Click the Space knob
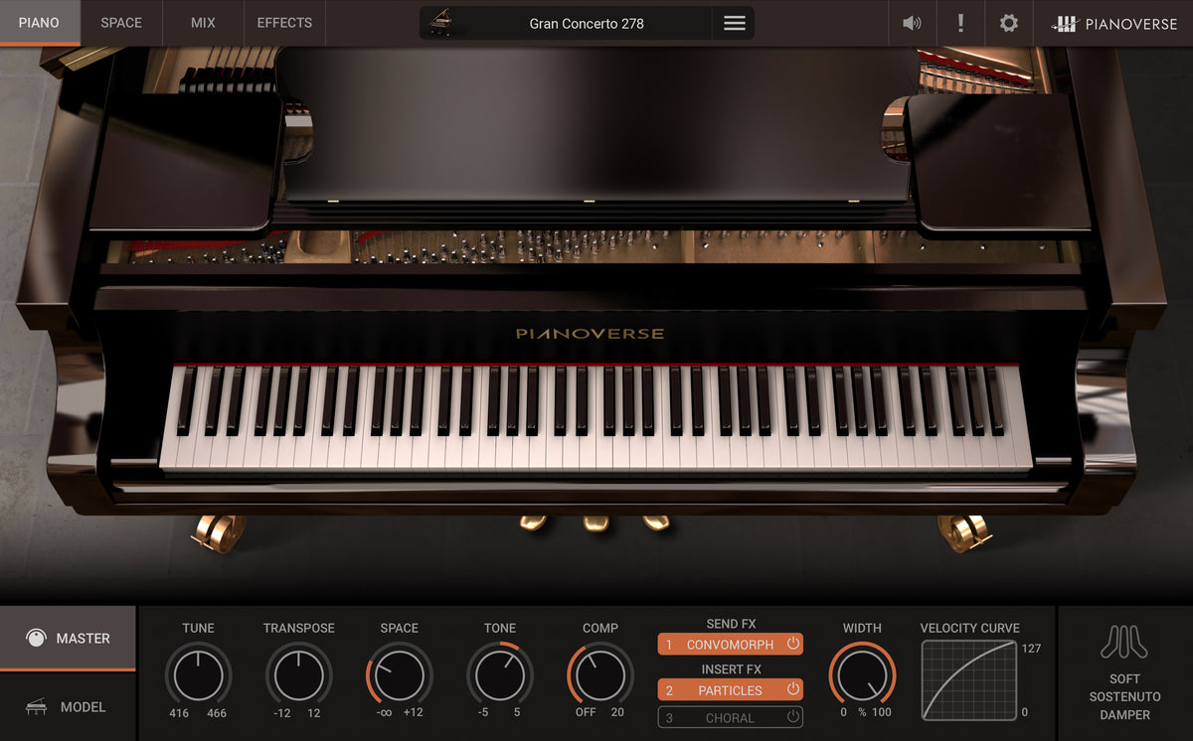Image resolution: width=1193 pixels, height=741 pixels. click(x=400, y=675)
